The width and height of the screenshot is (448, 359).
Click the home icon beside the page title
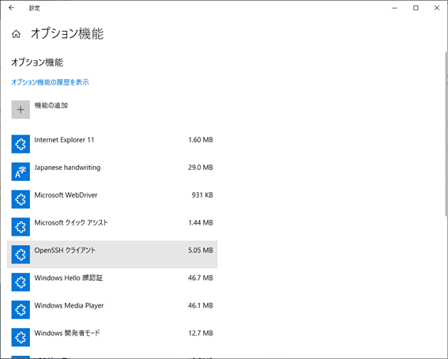[16, 34]
